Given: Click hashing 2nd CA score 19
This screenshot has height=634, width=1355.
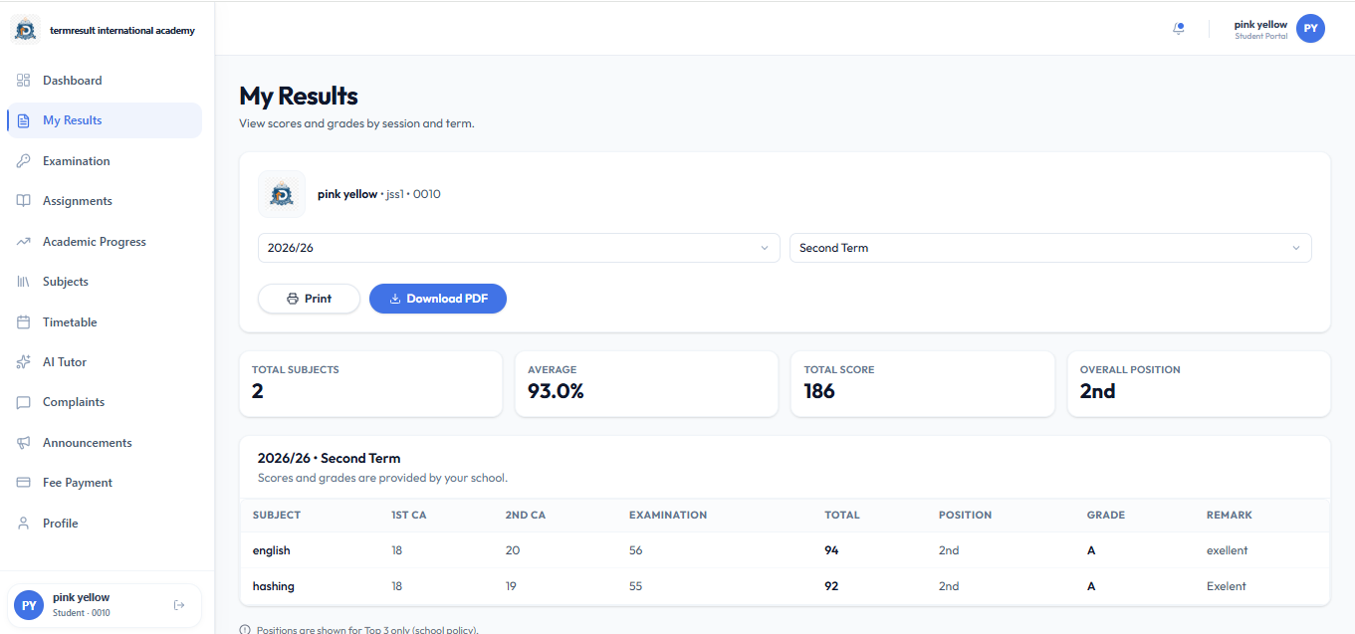Looking at the screenshot, I should point(511,586).
